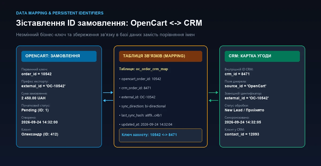Click the 'Сума замовлення:' label

(x=34, y=93)
